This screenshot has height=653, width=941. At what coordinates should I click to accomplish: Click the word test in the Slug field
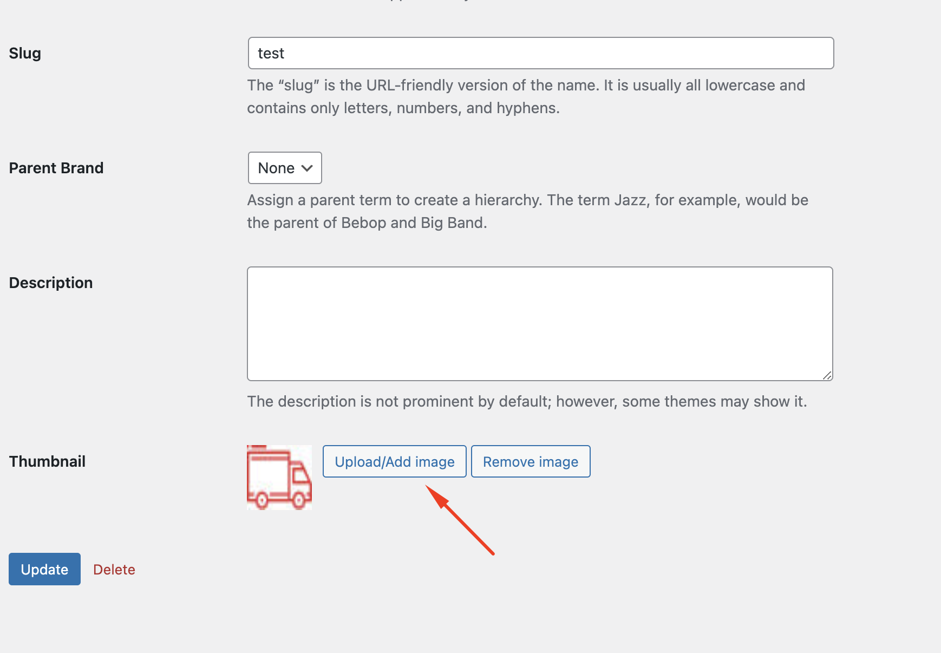pyautogui.click(x=271, y=53)
